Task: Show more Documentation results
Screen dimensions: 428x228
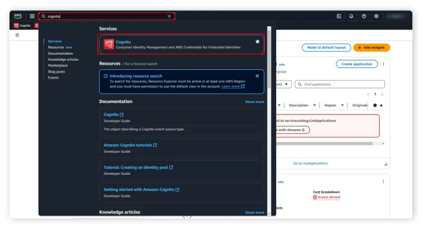Action: (254, 102)
